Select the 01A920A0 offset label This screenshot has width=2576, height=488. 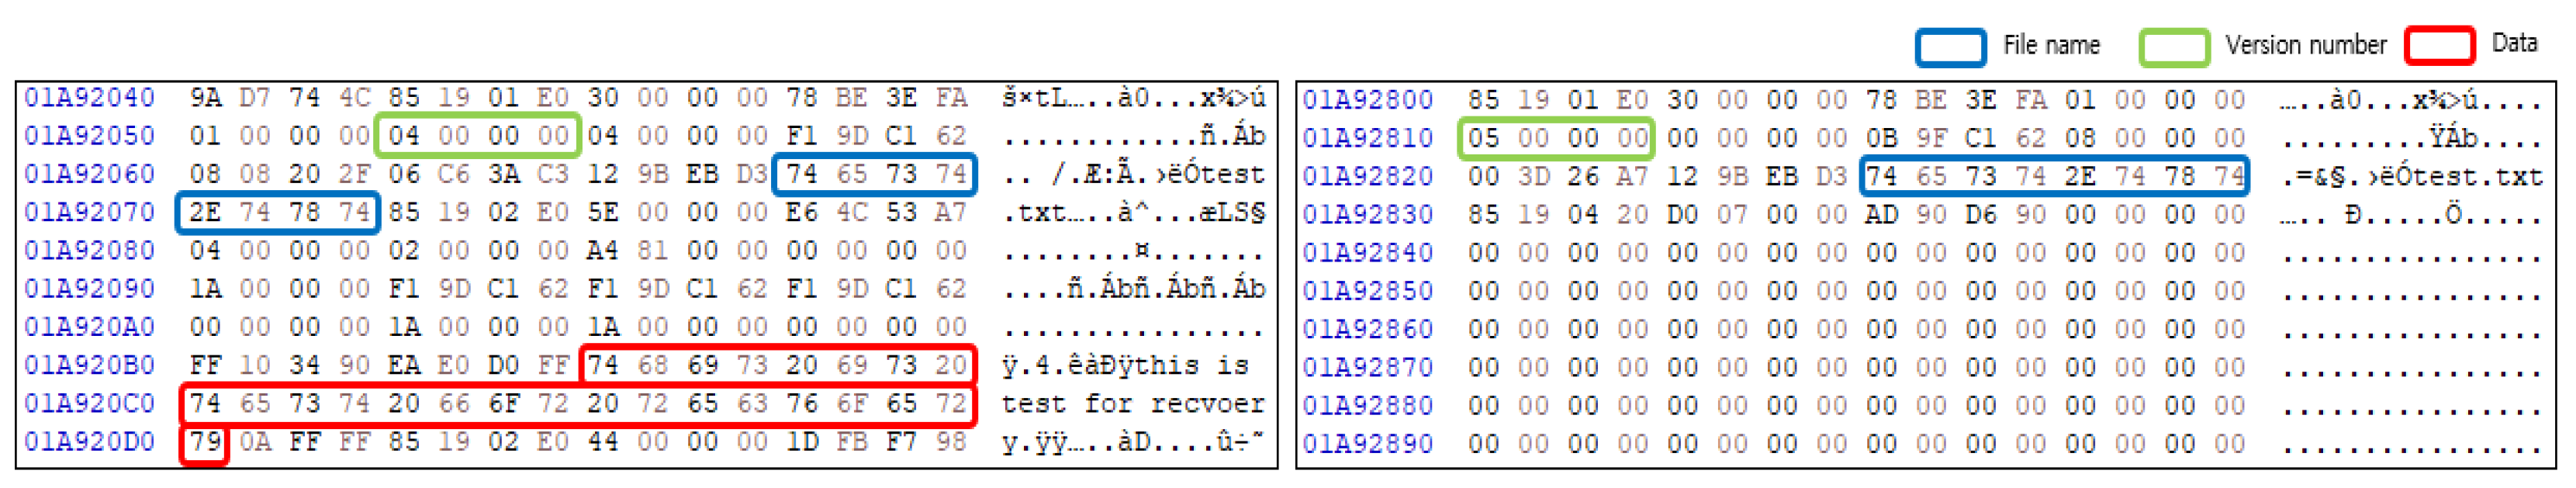click(89, 327)
